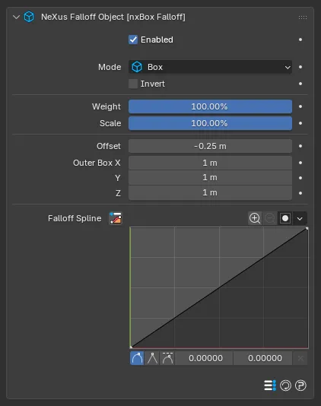Click the circled P preset icon
The width and height of the screenshot is (321, 406).
(x=300, y=385)
